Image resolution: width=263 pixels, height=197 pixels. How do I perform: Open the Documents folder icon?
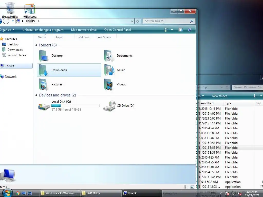(109, 56)
